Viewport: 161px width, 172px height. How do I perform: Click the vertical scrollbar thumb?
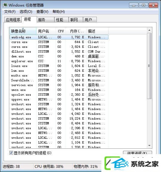click(x=149, y=66)
